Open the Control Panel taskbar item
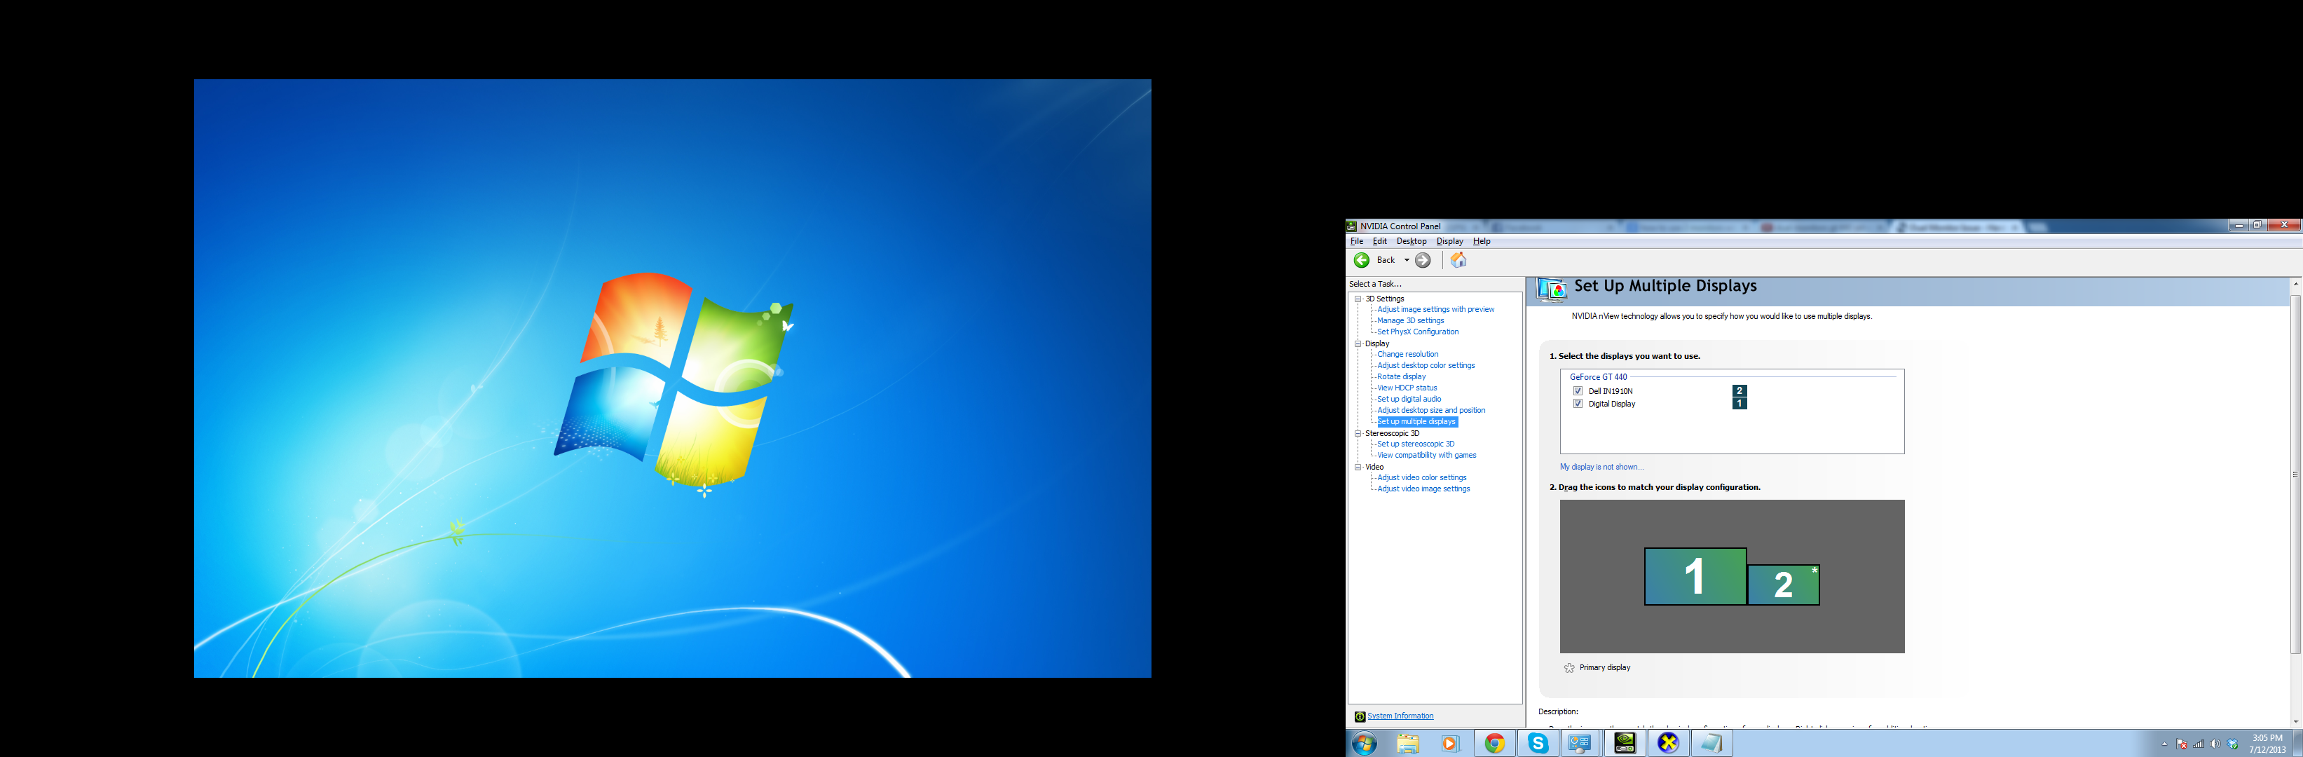This screenshot has height=757, width=2303. point(1580,744)
